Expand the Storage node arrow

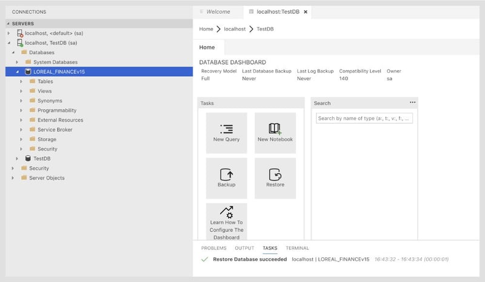pyautogui.click(x=21, y=139)
